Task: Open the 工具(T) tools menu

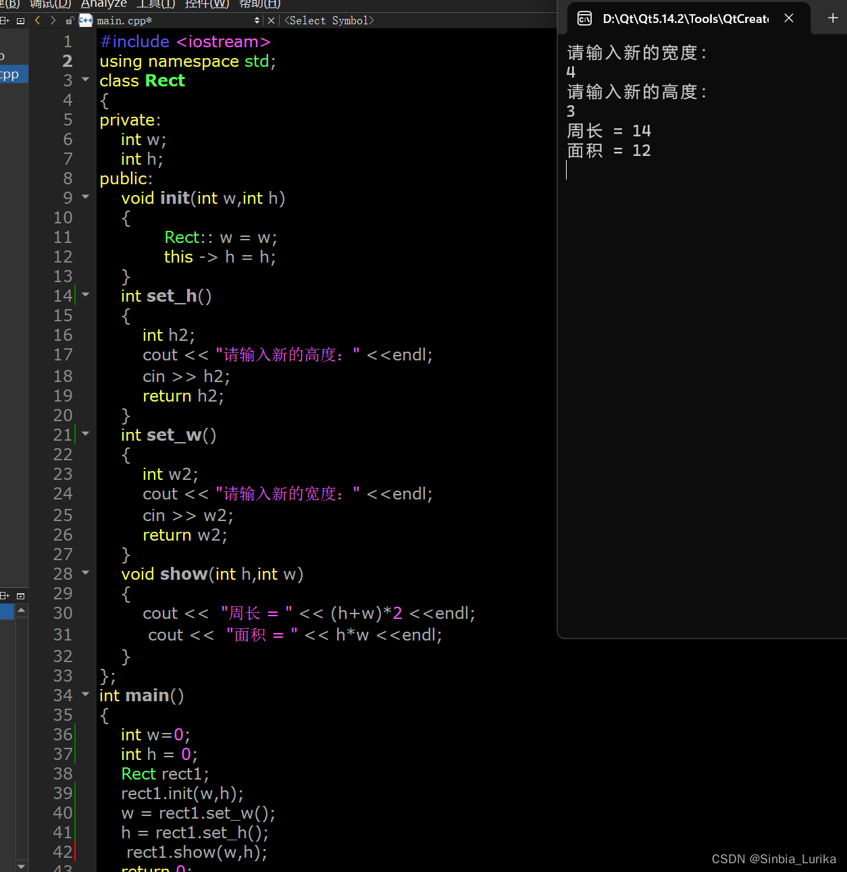Action: (156, 4)
